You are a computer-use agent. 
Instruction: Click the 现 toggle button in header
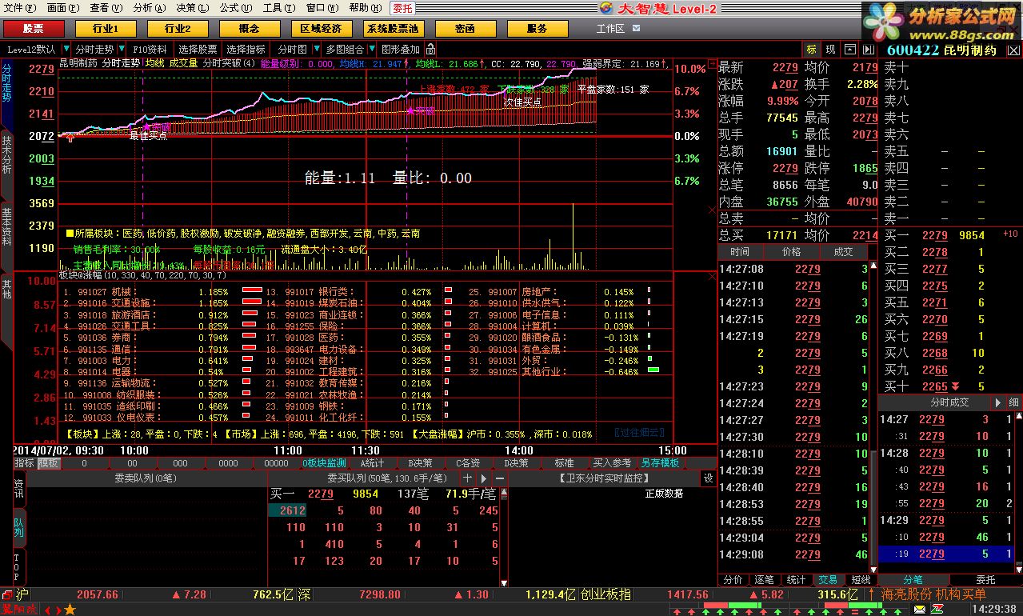(x=831, y=50)
